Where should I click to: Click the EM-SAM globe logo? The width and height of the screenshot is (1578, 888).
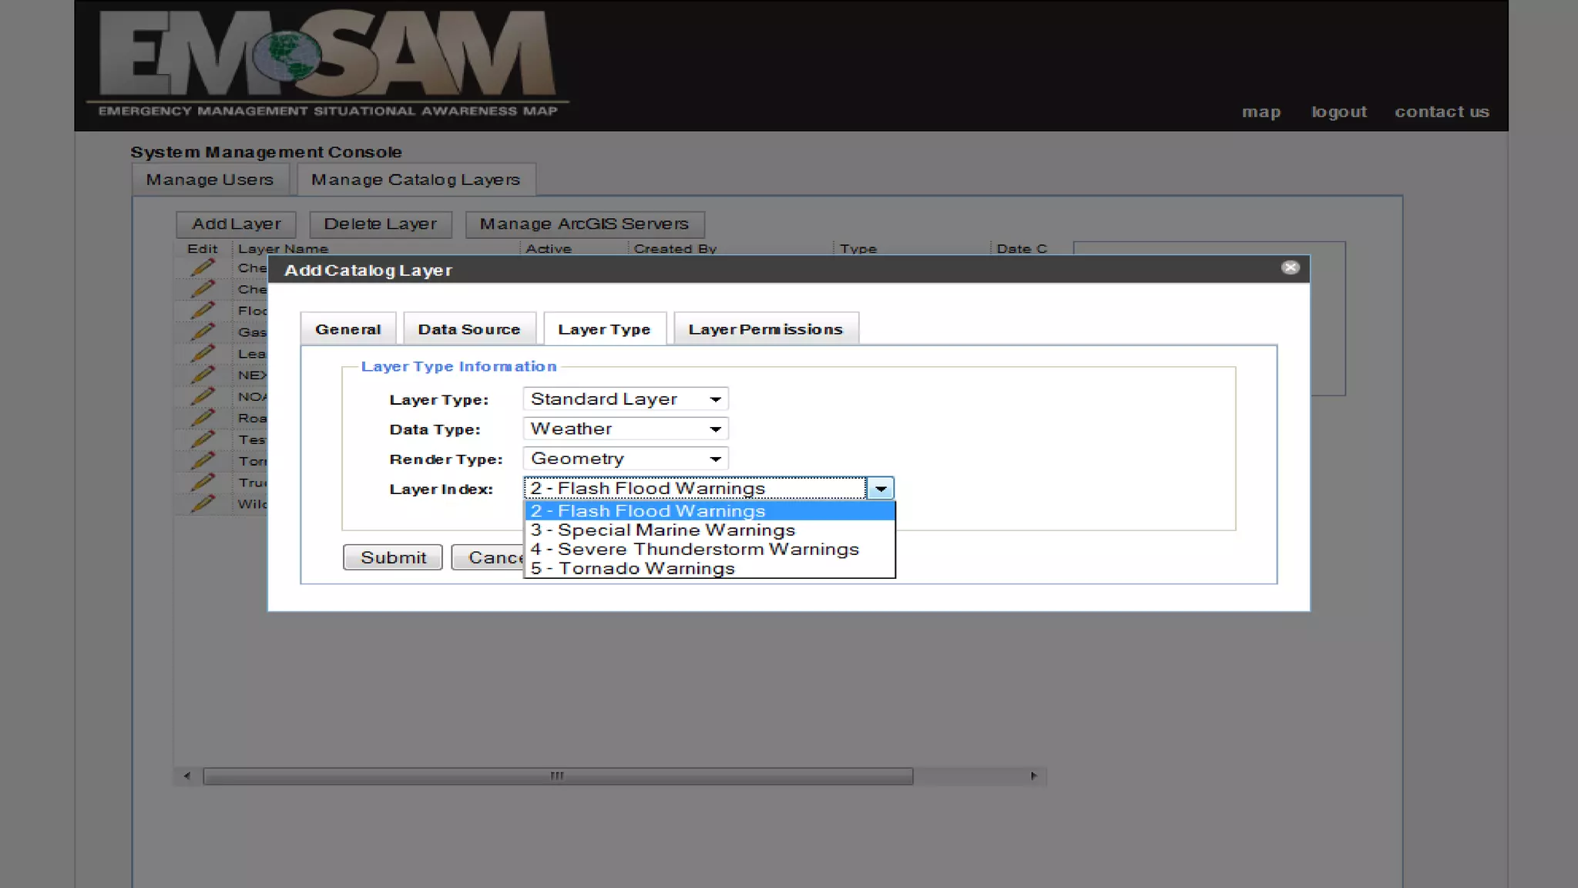(x=287, y=55)
